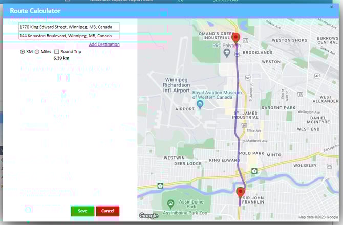Viewport: 343px width, 225px height.
Task: Select the Miles radio button
Action: coord(37,52)
